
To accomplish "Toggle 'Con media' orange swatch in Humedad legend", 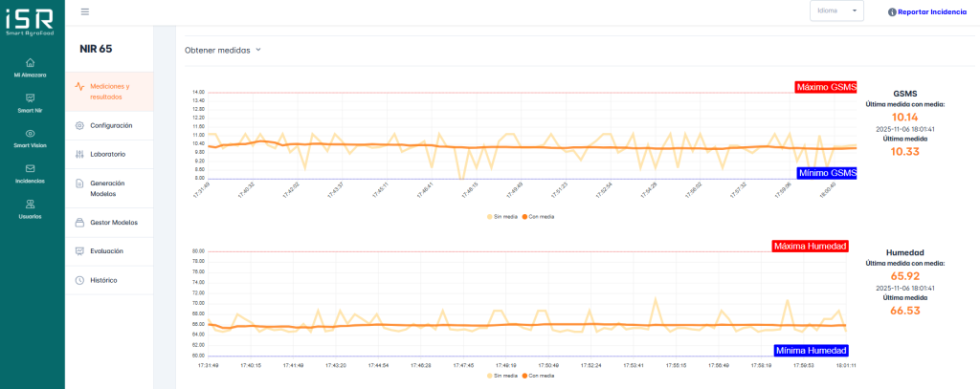I will tap(525, 375).
